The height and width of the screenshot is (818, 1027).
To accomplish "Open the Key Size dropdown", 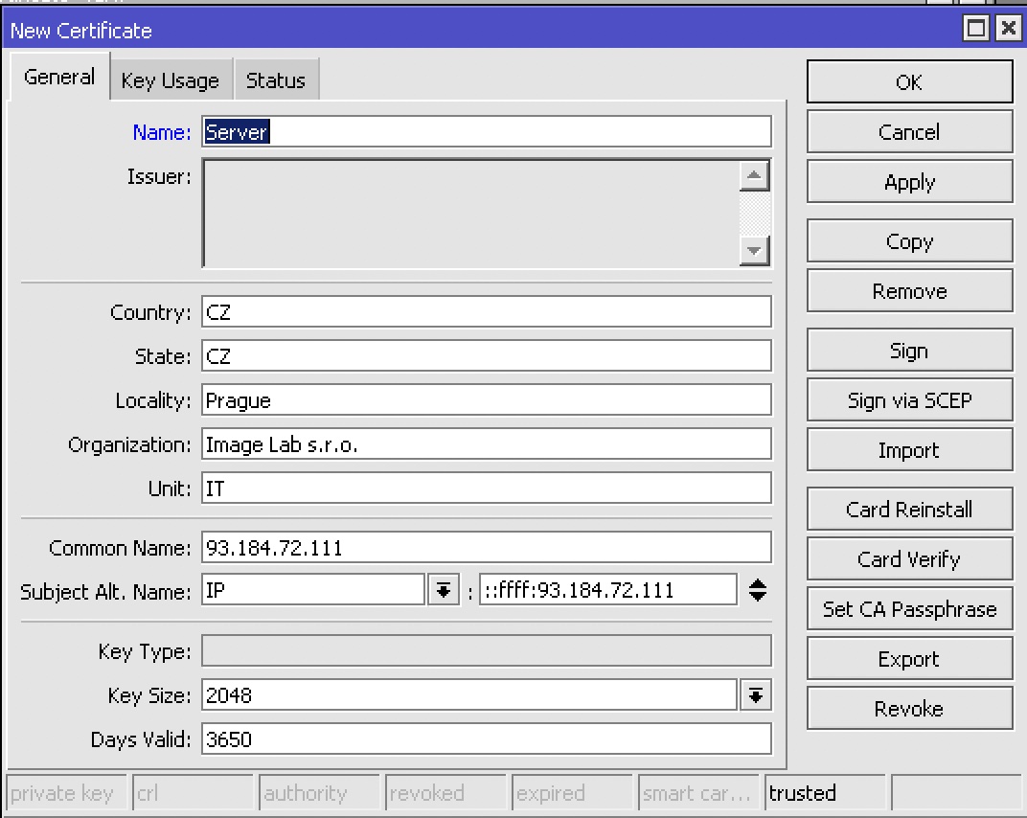I will [x=755, y=695].
